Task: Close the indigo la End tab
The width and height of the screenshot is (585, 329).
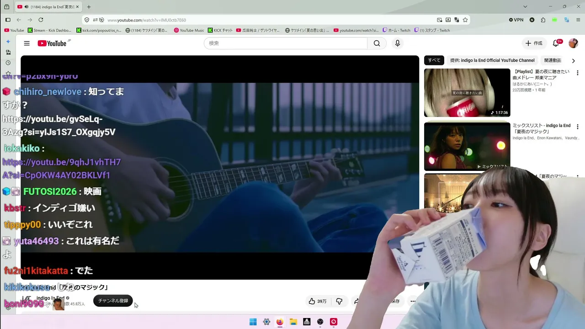Action: click(78, 7)
